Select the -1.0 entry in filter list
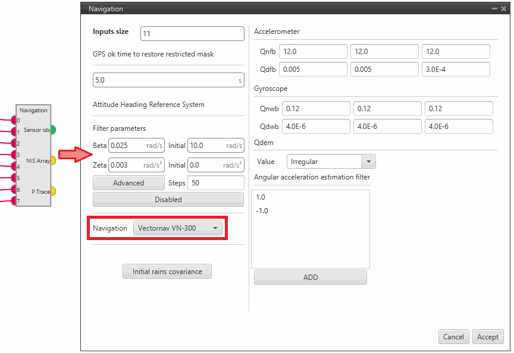The width and height of the screenshot is (514, 353). (262, 211)
